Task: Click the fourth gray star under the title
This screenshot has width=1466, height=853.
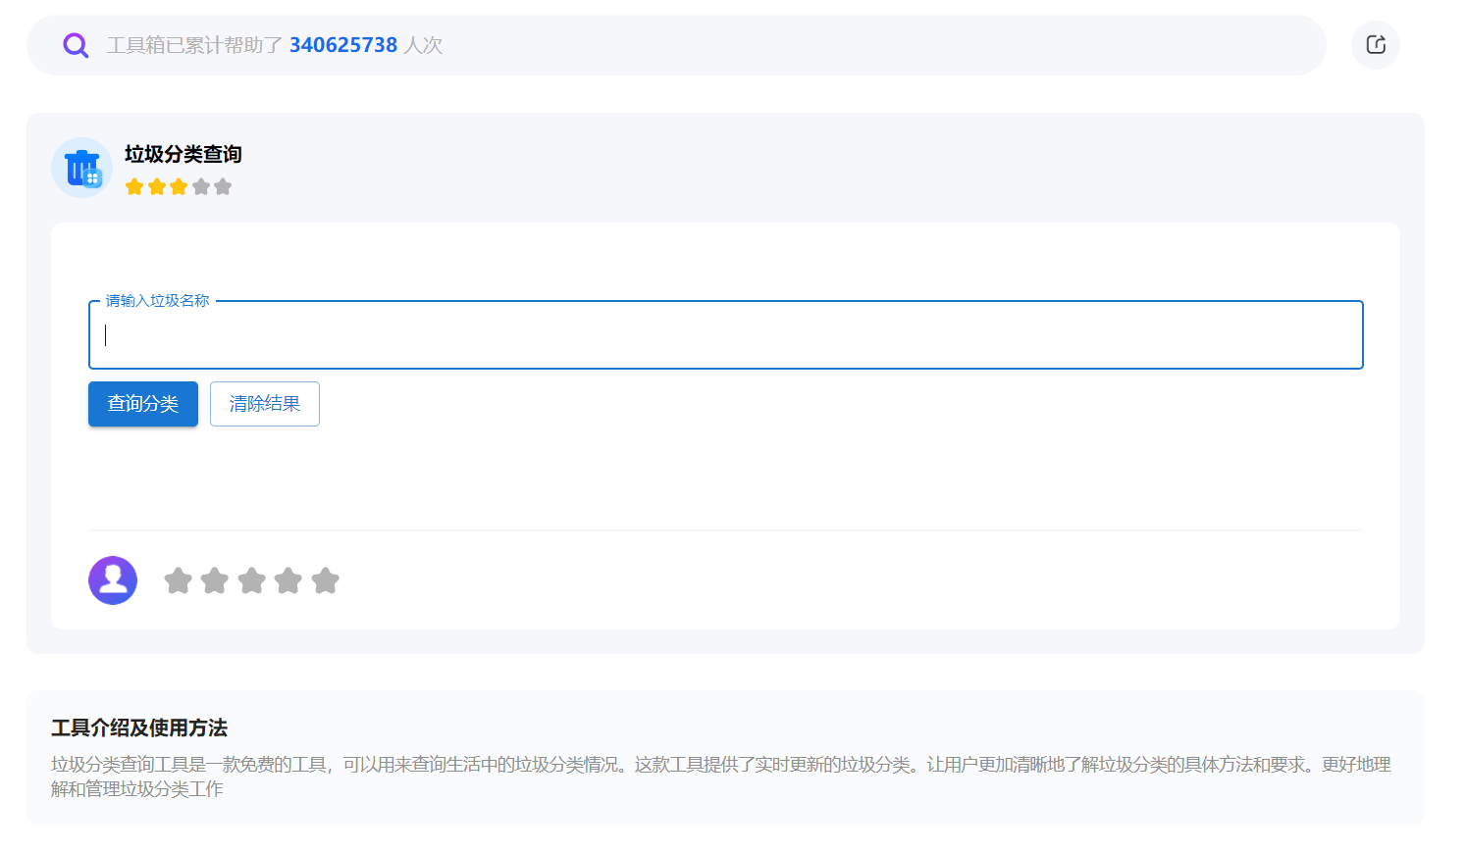Action: pos(201,186)
